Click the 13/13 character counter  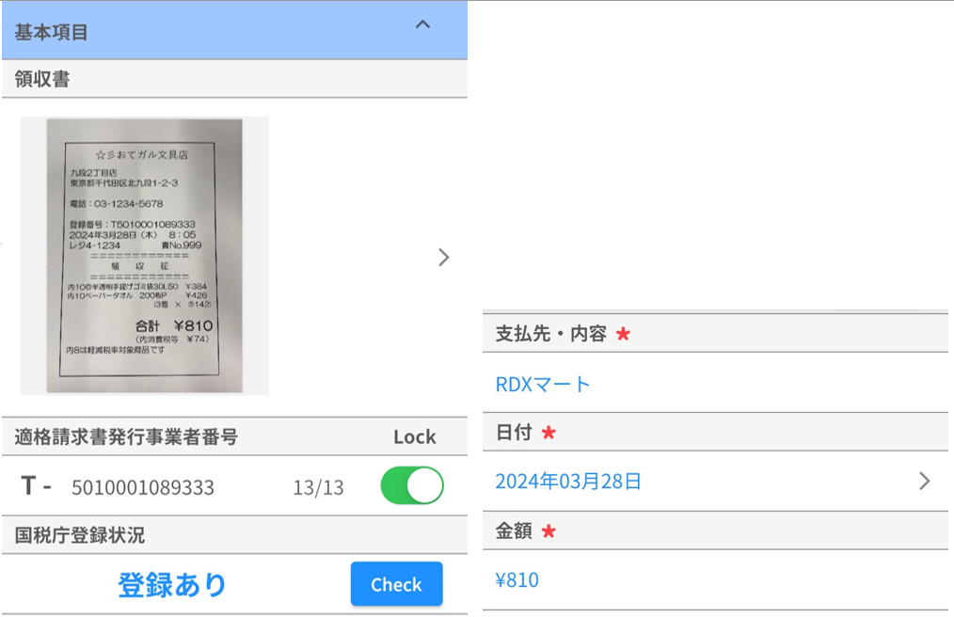pyautogui.click(x=318, y=488)
